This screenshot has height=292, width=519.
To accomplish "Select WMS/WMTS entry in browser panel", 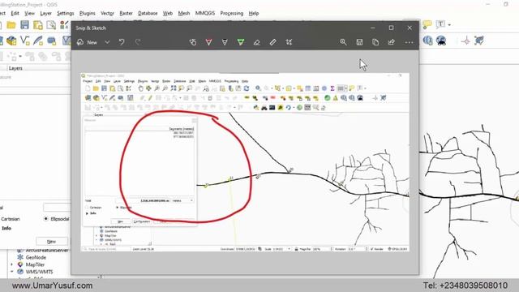I will 39,272.
